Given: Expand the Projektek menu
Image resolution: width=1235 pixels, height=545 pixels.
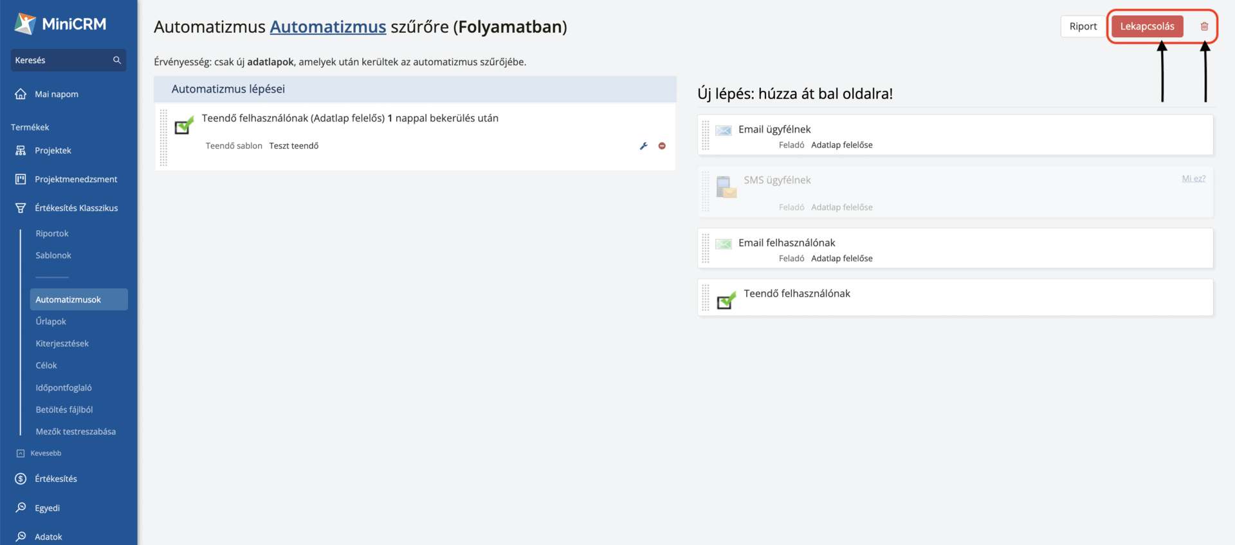Looking at the screenshot, I should 53,151.
